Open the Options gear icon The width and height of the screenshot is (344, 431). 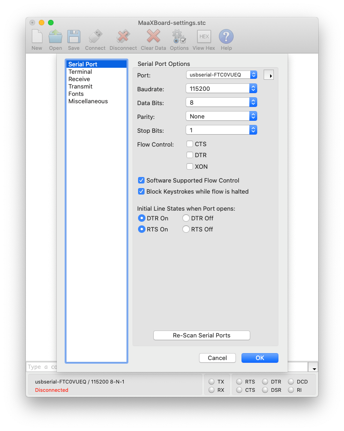point(179,36)
